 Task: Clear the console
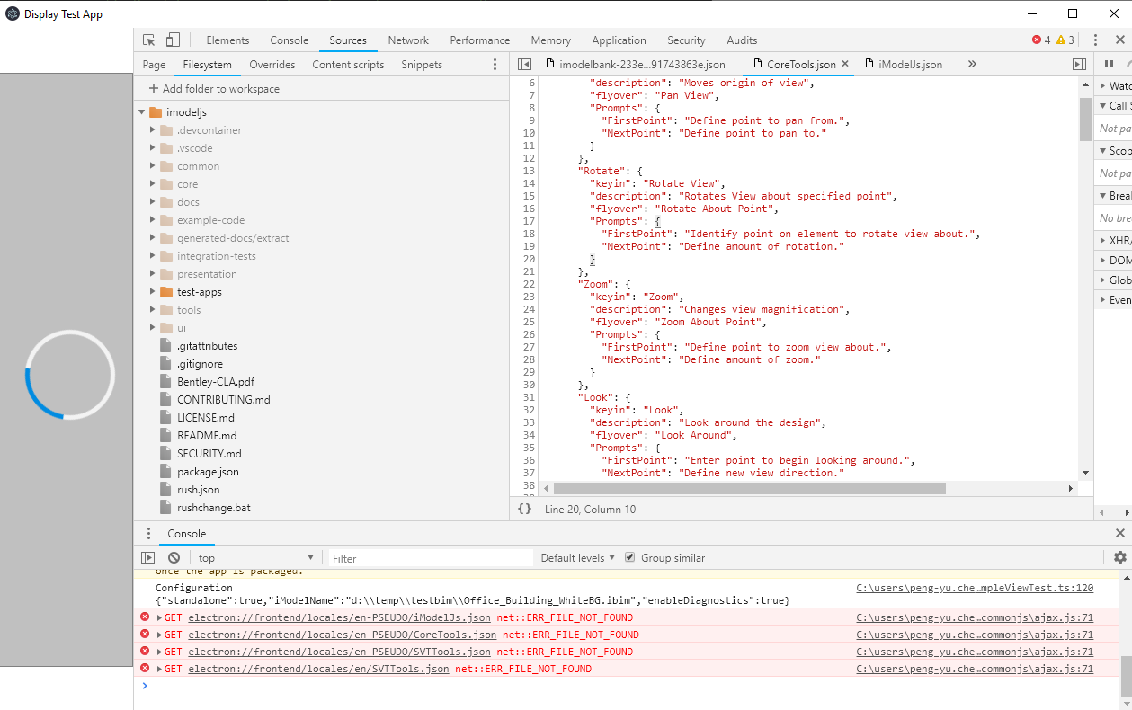pos(174,558)
